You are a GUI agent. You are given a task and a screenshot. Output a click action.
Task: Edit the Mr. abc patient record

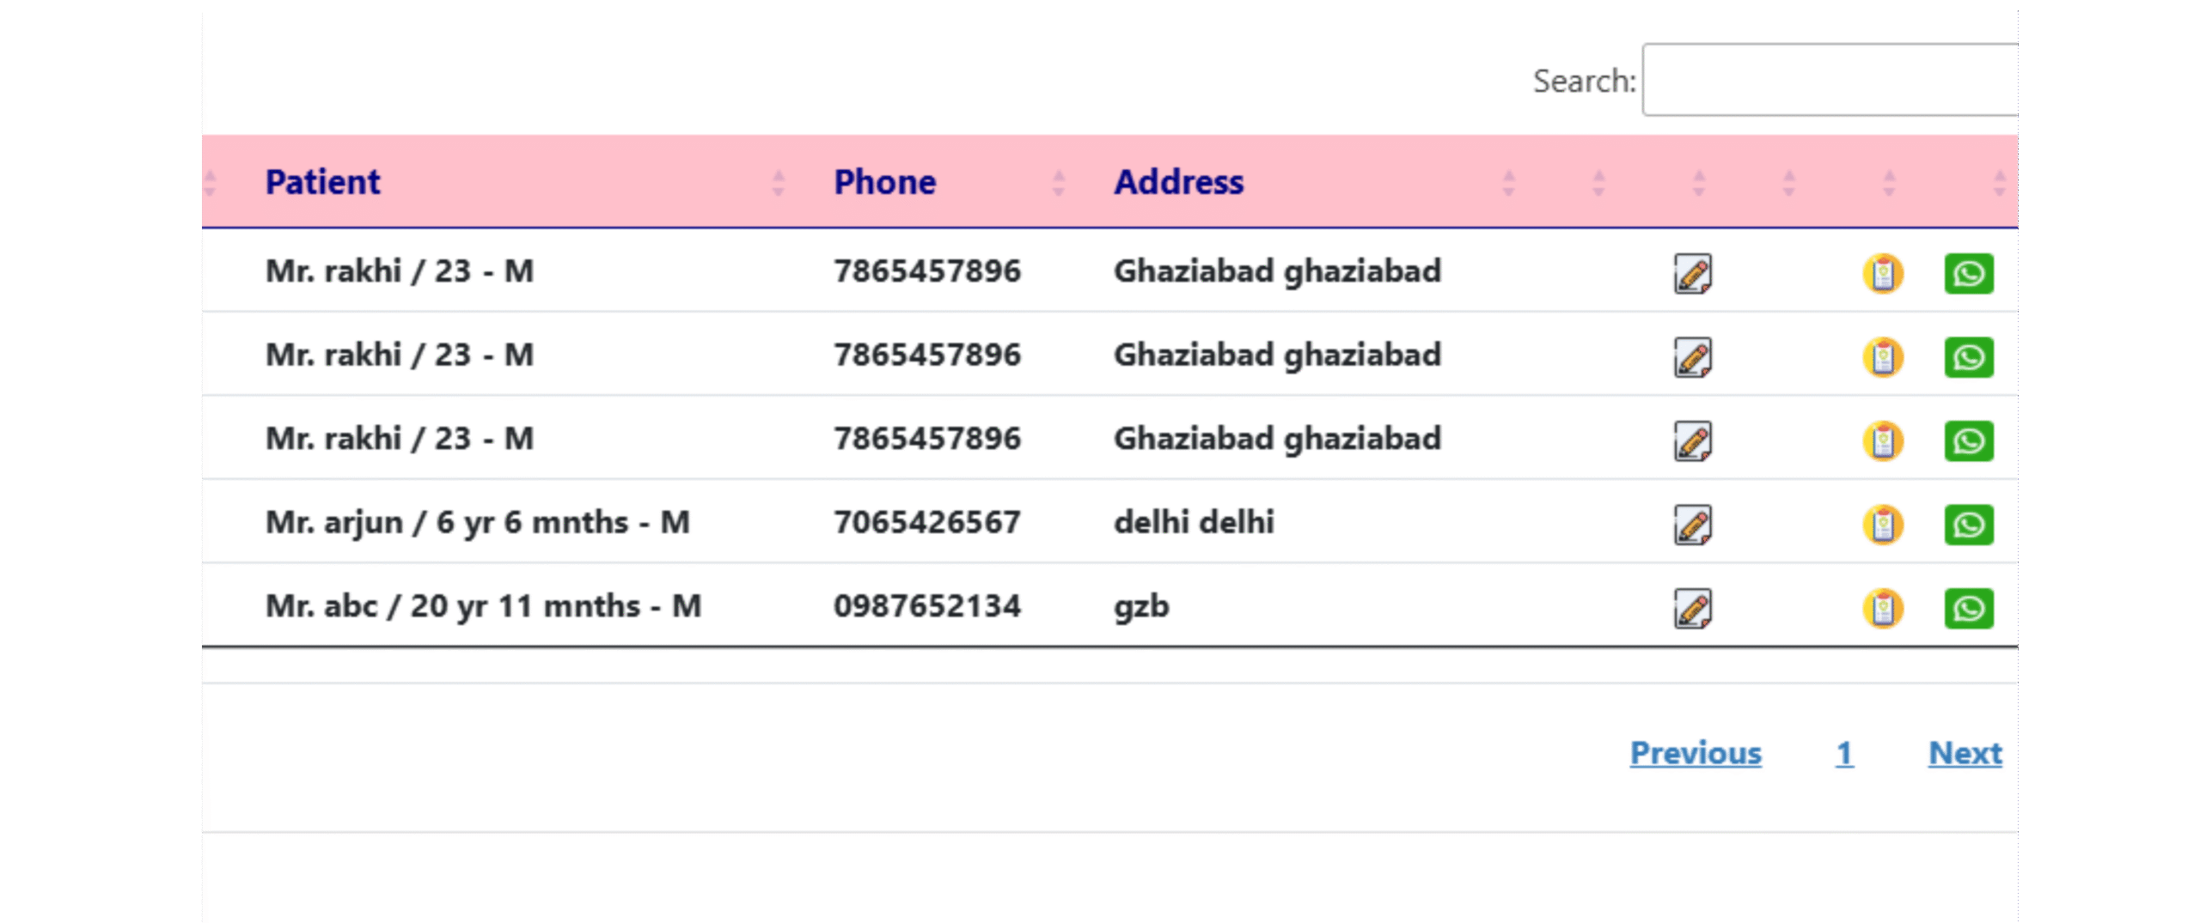[x=1692, y=608]
